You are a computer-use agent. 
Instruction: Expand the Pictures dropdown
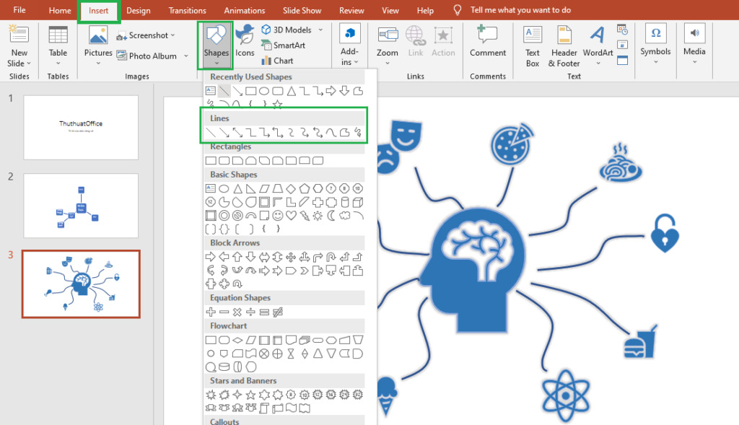coord(97,65)
